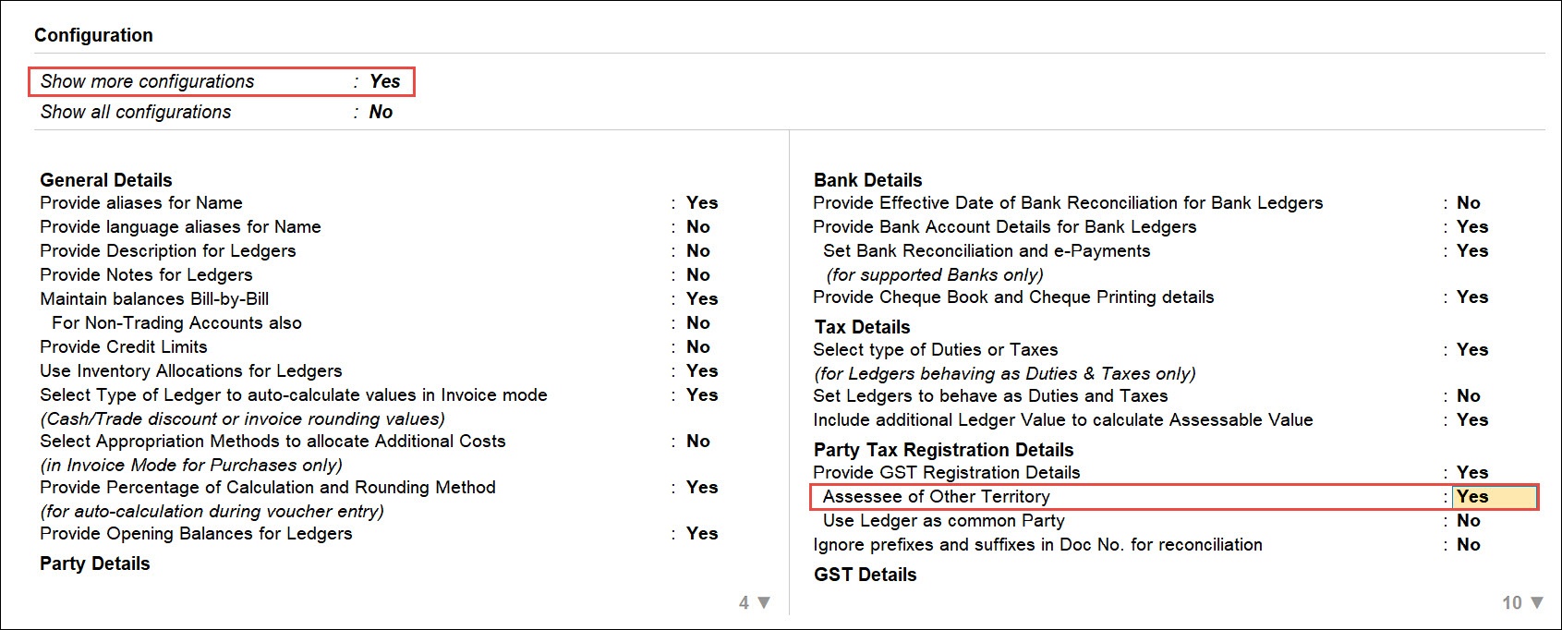Toggle Provide Opening Balances for Ledgers
This screenshot has height=630, width=1562.
(702, 533)
